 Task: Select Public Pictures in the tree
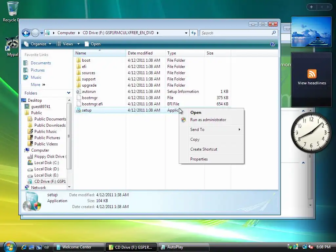(47, 137)
